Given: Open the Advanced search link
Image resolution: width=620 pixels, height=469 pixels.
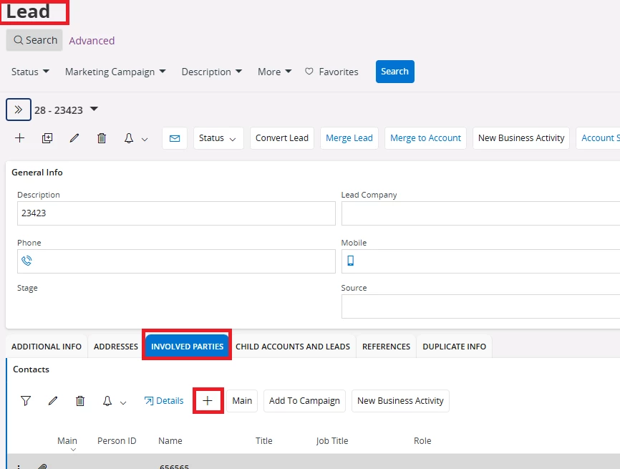Looking at the screenshot, I should tap(92, 40).
